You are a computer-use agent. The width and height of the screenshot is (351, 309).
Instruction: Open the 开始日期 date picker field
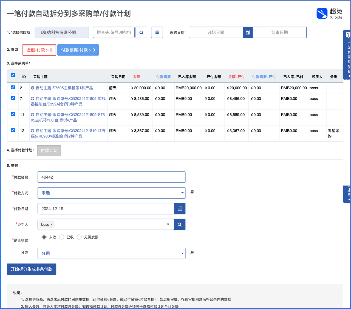point(216,32)
